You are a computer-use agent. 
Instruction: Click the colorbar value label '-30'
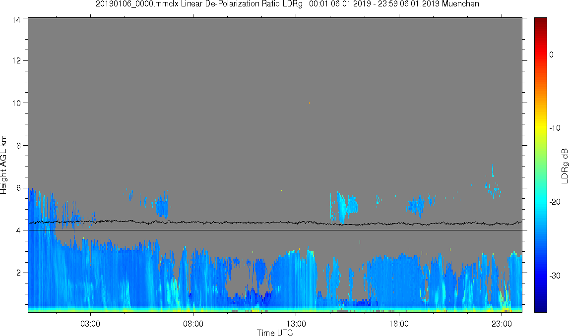pyautogui.click(x=555, y=276)
